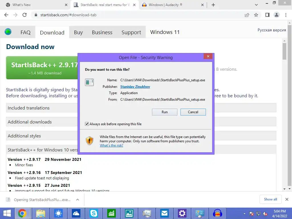Click Run in the security warning dialog
292x219 pixels.
tap(165, 112)
